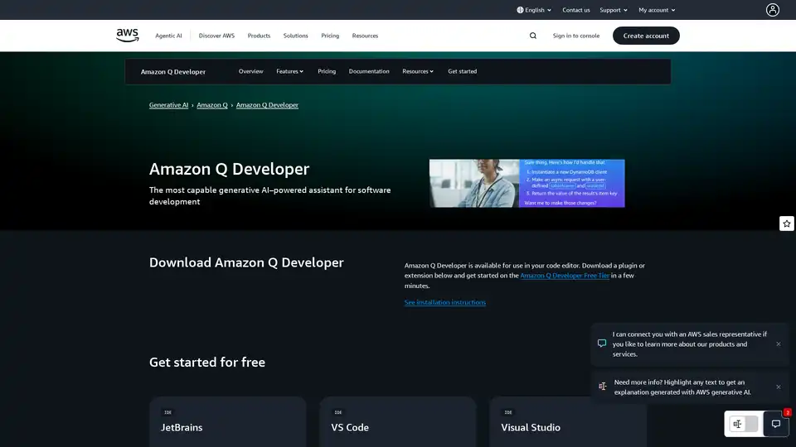Click the user profile avatar icon
Viewport: 796px width, 447px height.
point(773,10)
